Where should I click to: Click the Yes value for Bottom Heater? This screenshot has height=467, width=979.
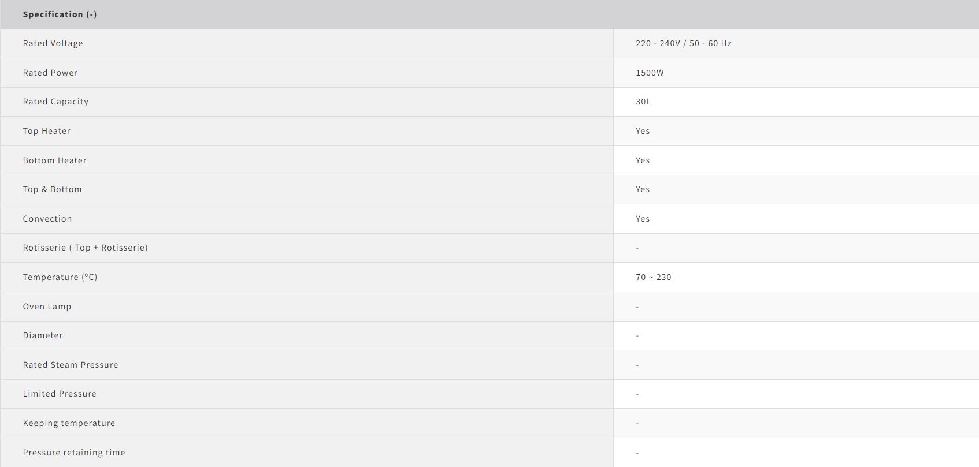(642, 160)
